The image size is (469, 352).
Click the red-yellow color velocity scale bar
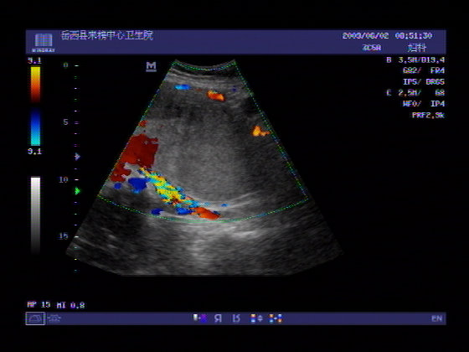click(35, 85)
